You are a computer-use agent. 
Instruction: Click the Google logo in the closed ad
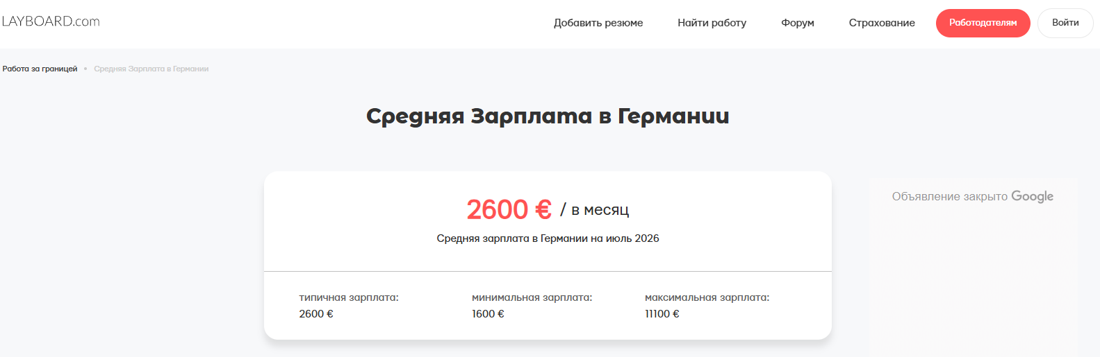tap(1032, 197)
